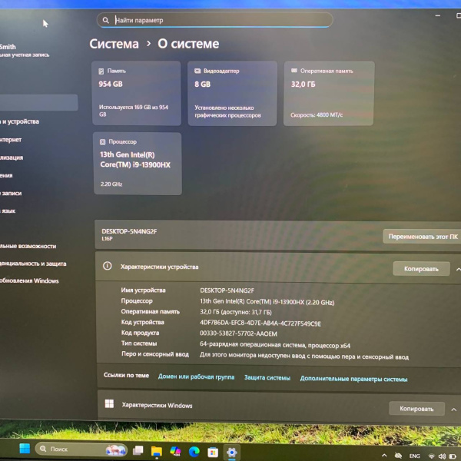This screenshot has width=461, height=461.
Task: Click the 'ENG' language indicator
Action: coord(415,456)
